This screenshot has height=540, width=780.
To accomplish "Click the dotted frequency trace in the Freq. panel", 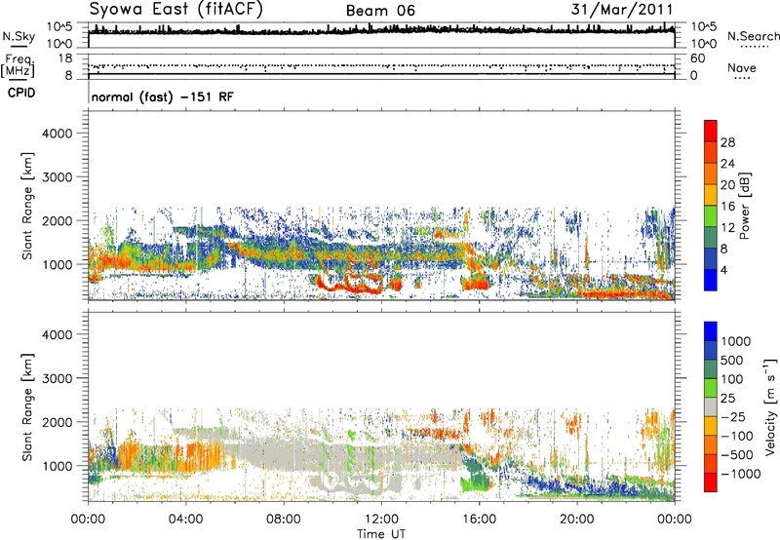I will coord(381,65).
